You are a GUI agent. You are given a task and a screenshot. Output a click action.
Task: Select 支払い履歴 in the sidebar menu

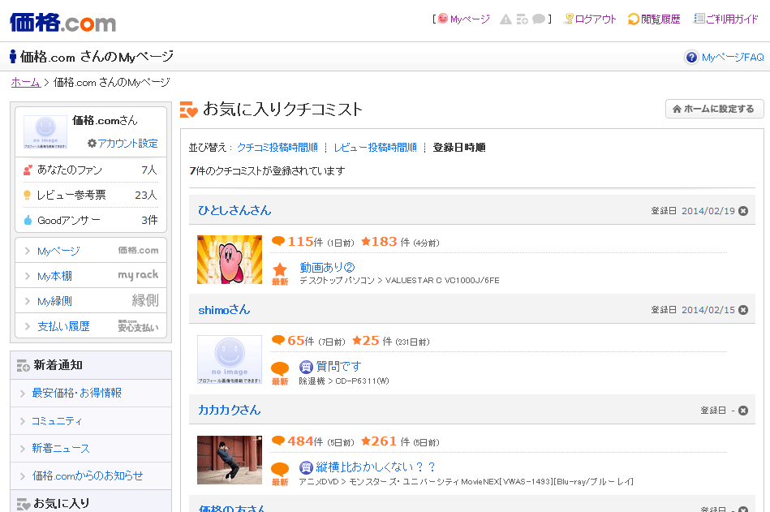pyautogui.click(x=91, y=326)
